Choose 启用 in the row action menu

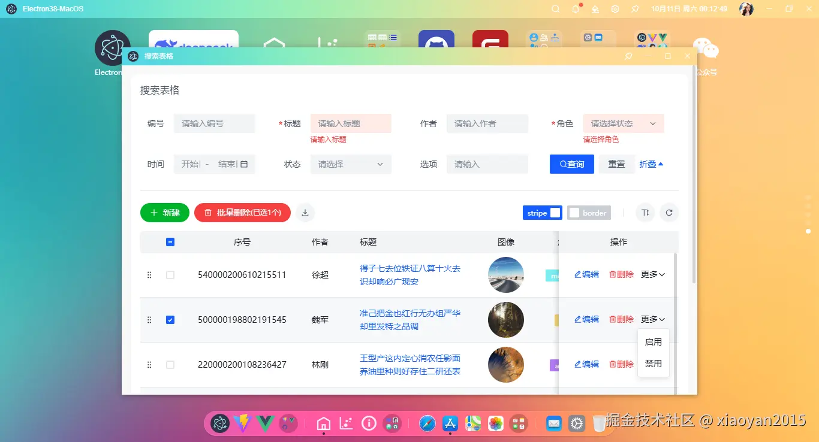[653, 341]
